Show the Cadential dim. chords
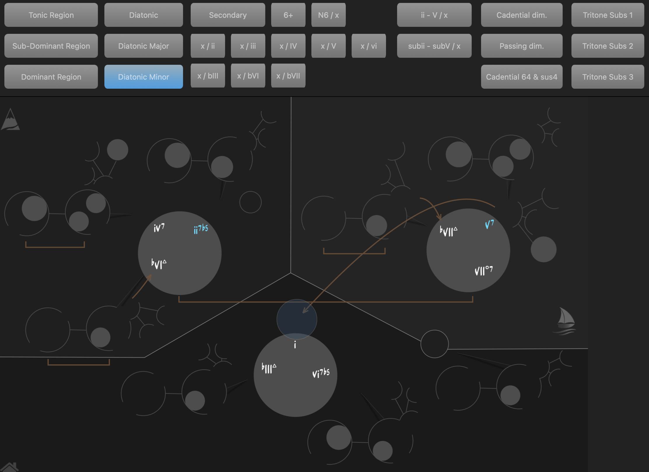The image size is (649, 472). pos(521,15)
